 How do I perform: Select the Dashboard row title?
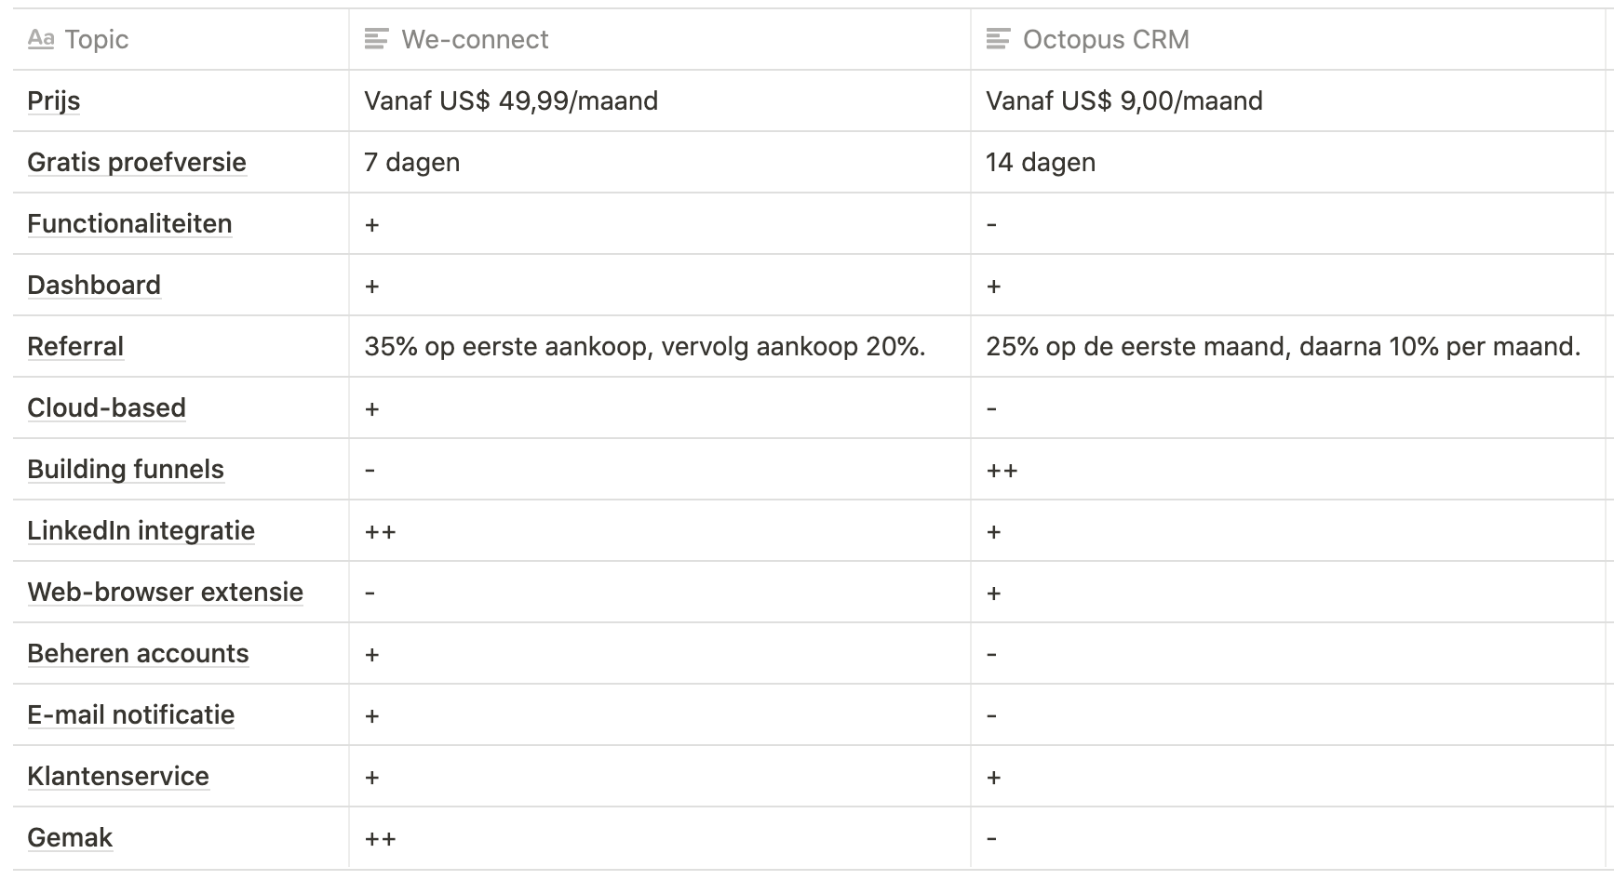[x=94, y=285]
